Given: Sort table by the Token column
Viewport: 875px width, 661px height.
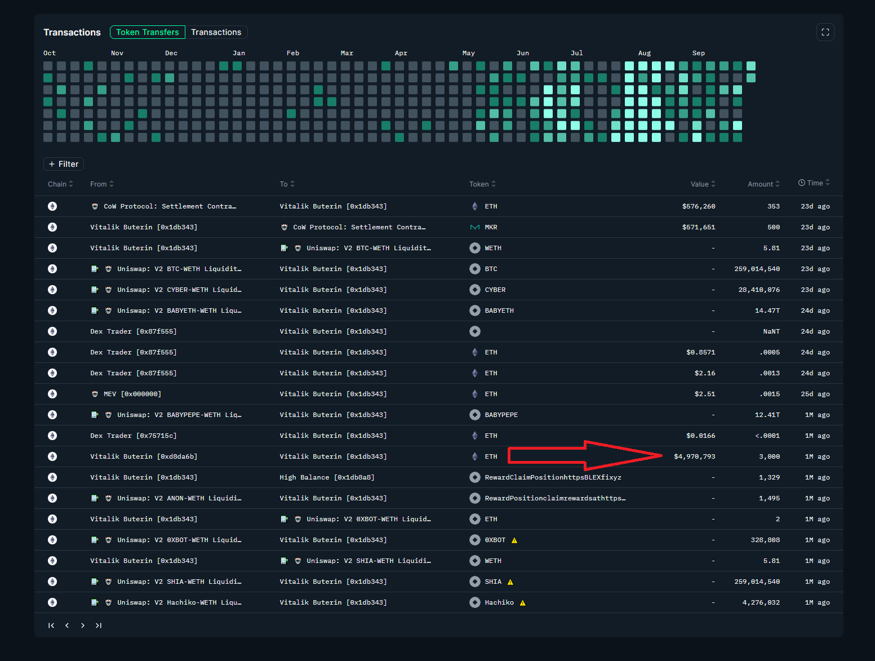Looking at the screenshot, I should 482,184.
